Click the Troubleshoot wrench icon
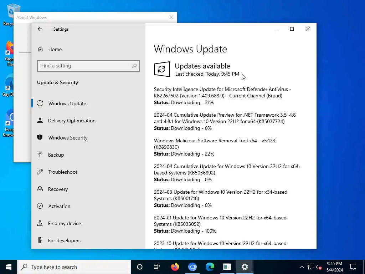This screenshot has height=274, width=365. [x=40, y=172]
